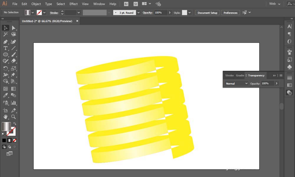Viewport: 295px width, 177px height.
Task: Select the Artboard tool
Action: [x=5, y=110]
